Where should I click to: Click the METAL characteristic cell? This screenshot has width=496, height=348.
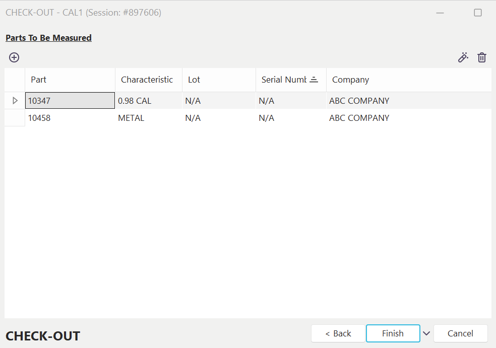click(148, 118)
